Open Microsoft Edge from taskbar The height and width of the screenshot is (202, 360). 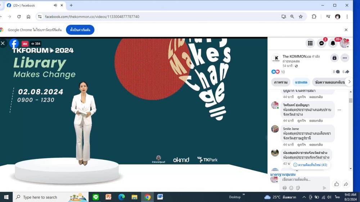point(121,197)
